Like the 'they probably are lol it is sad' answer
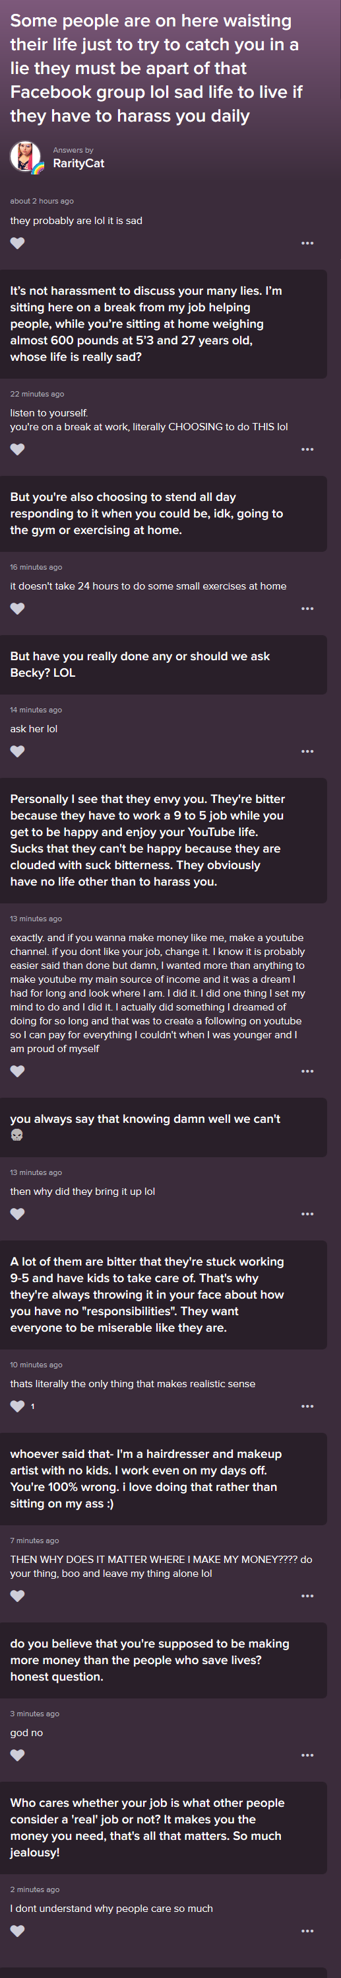The height and width of the screenshot is (1978, 341). [x=18, y=243]
